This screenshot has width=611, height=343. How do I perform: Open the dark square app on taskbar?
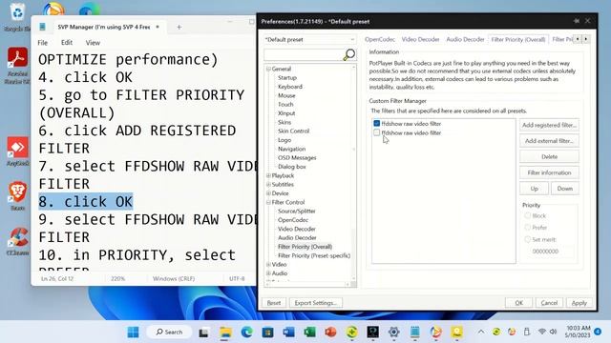click(373, 333)
